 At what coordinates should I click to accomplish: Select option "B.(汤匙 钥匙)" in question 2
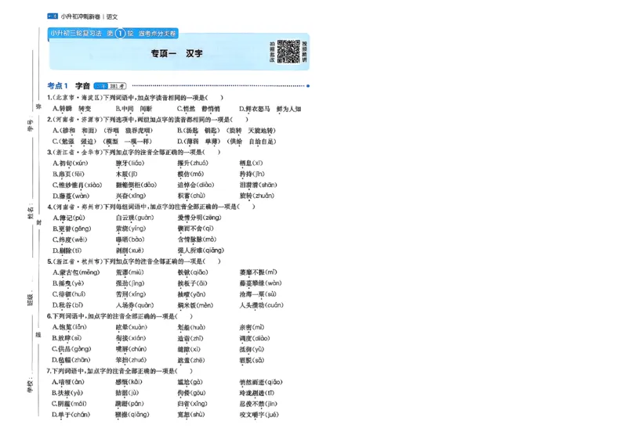point(198,130)
